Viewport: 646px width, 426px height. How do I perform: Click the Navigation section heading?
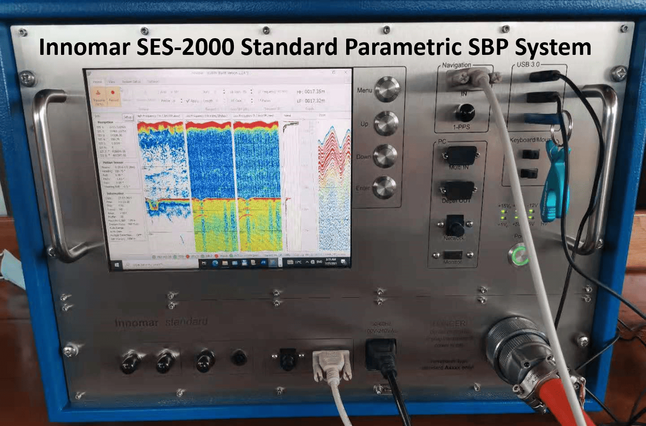[x=106, y=122]
